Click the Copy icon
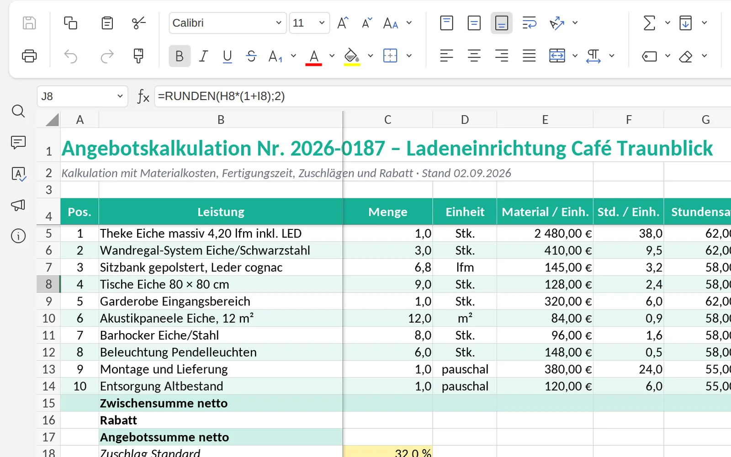731x457 pixels. [x=70, y=23]
